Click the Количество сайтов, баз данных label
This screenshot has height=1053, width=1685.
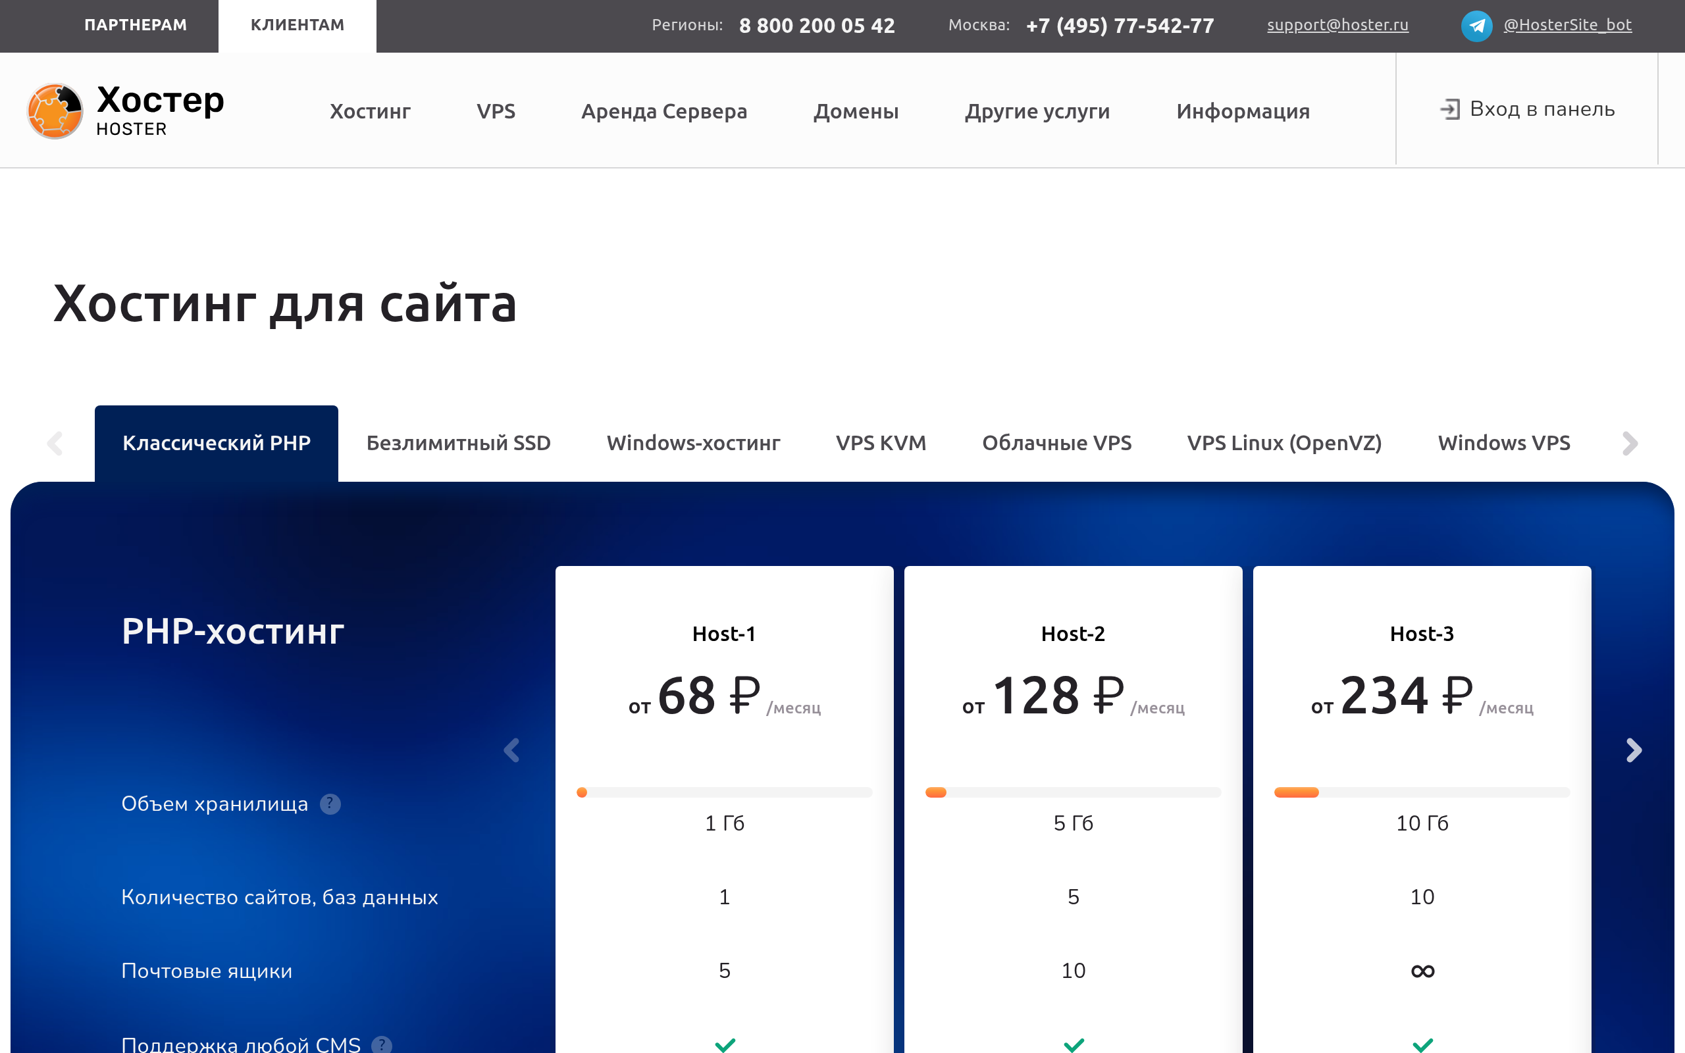coord(280,898)
